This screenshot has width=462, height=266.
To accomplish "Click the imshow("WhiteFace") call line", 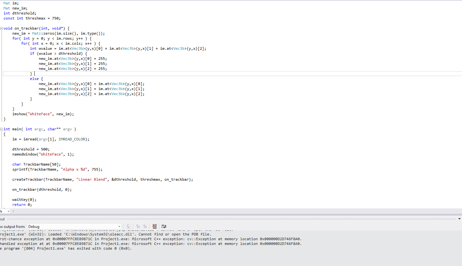I will point(43,114).
